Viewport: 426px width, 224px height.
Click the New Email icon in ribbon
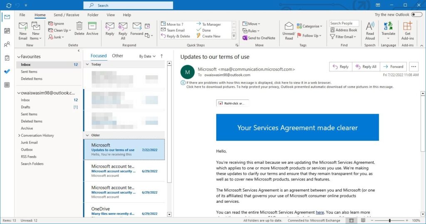(x=23, y=27)
